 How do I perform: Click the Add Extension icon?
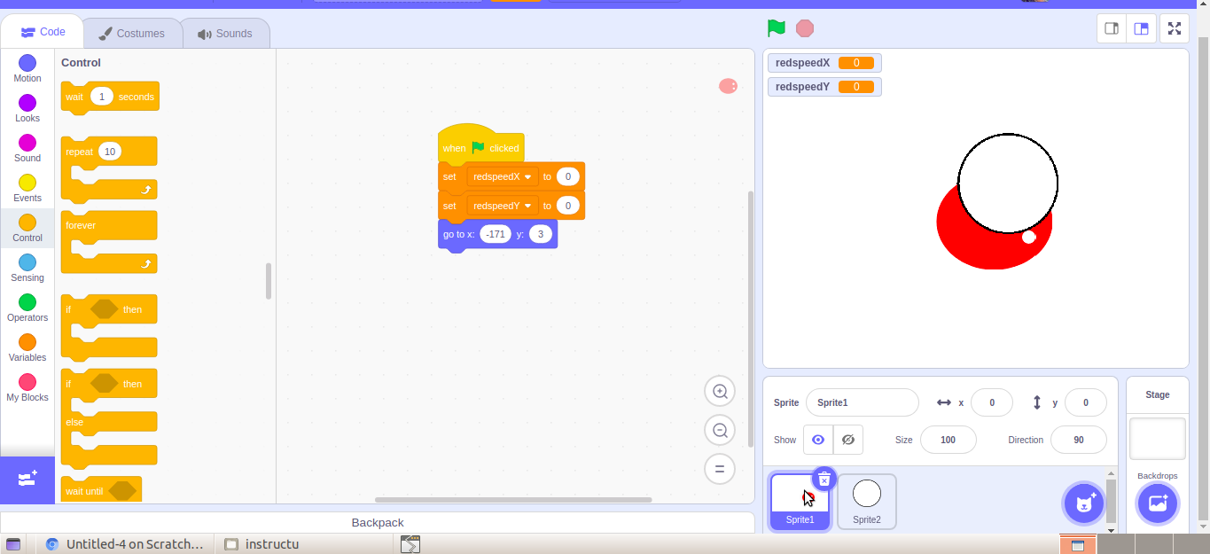[x=27, y=480]
